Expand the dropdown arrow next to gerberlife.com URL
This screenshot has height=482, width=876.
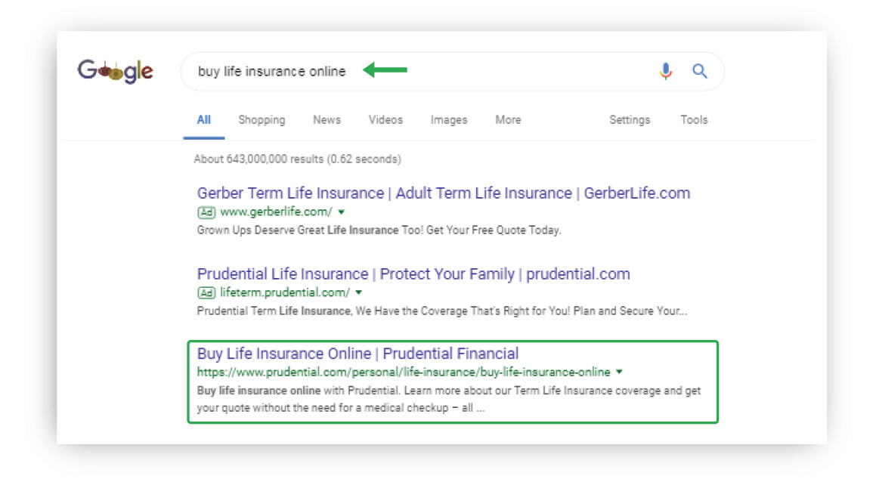342,212
